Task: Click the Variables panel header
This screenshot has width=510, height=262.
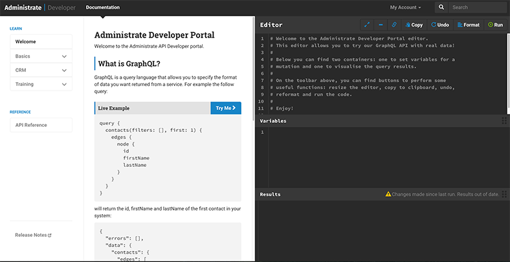Action: tap(382, 121)
